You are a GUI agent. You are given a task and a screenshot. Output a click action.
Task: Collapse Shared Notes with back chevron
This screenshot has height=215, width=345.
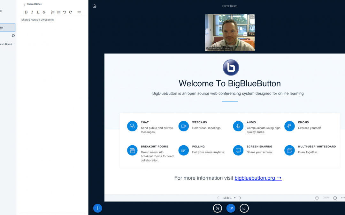(x=24, y=4)
